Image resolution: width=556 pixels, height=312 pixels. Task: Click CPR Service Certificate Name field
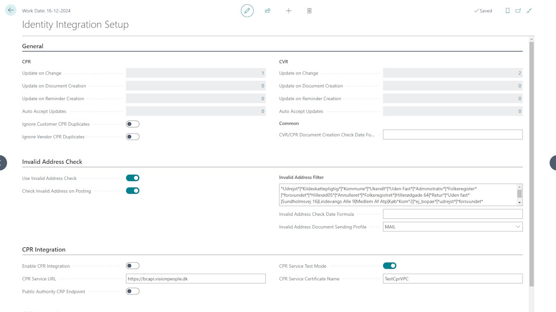[x=453, y=279]
